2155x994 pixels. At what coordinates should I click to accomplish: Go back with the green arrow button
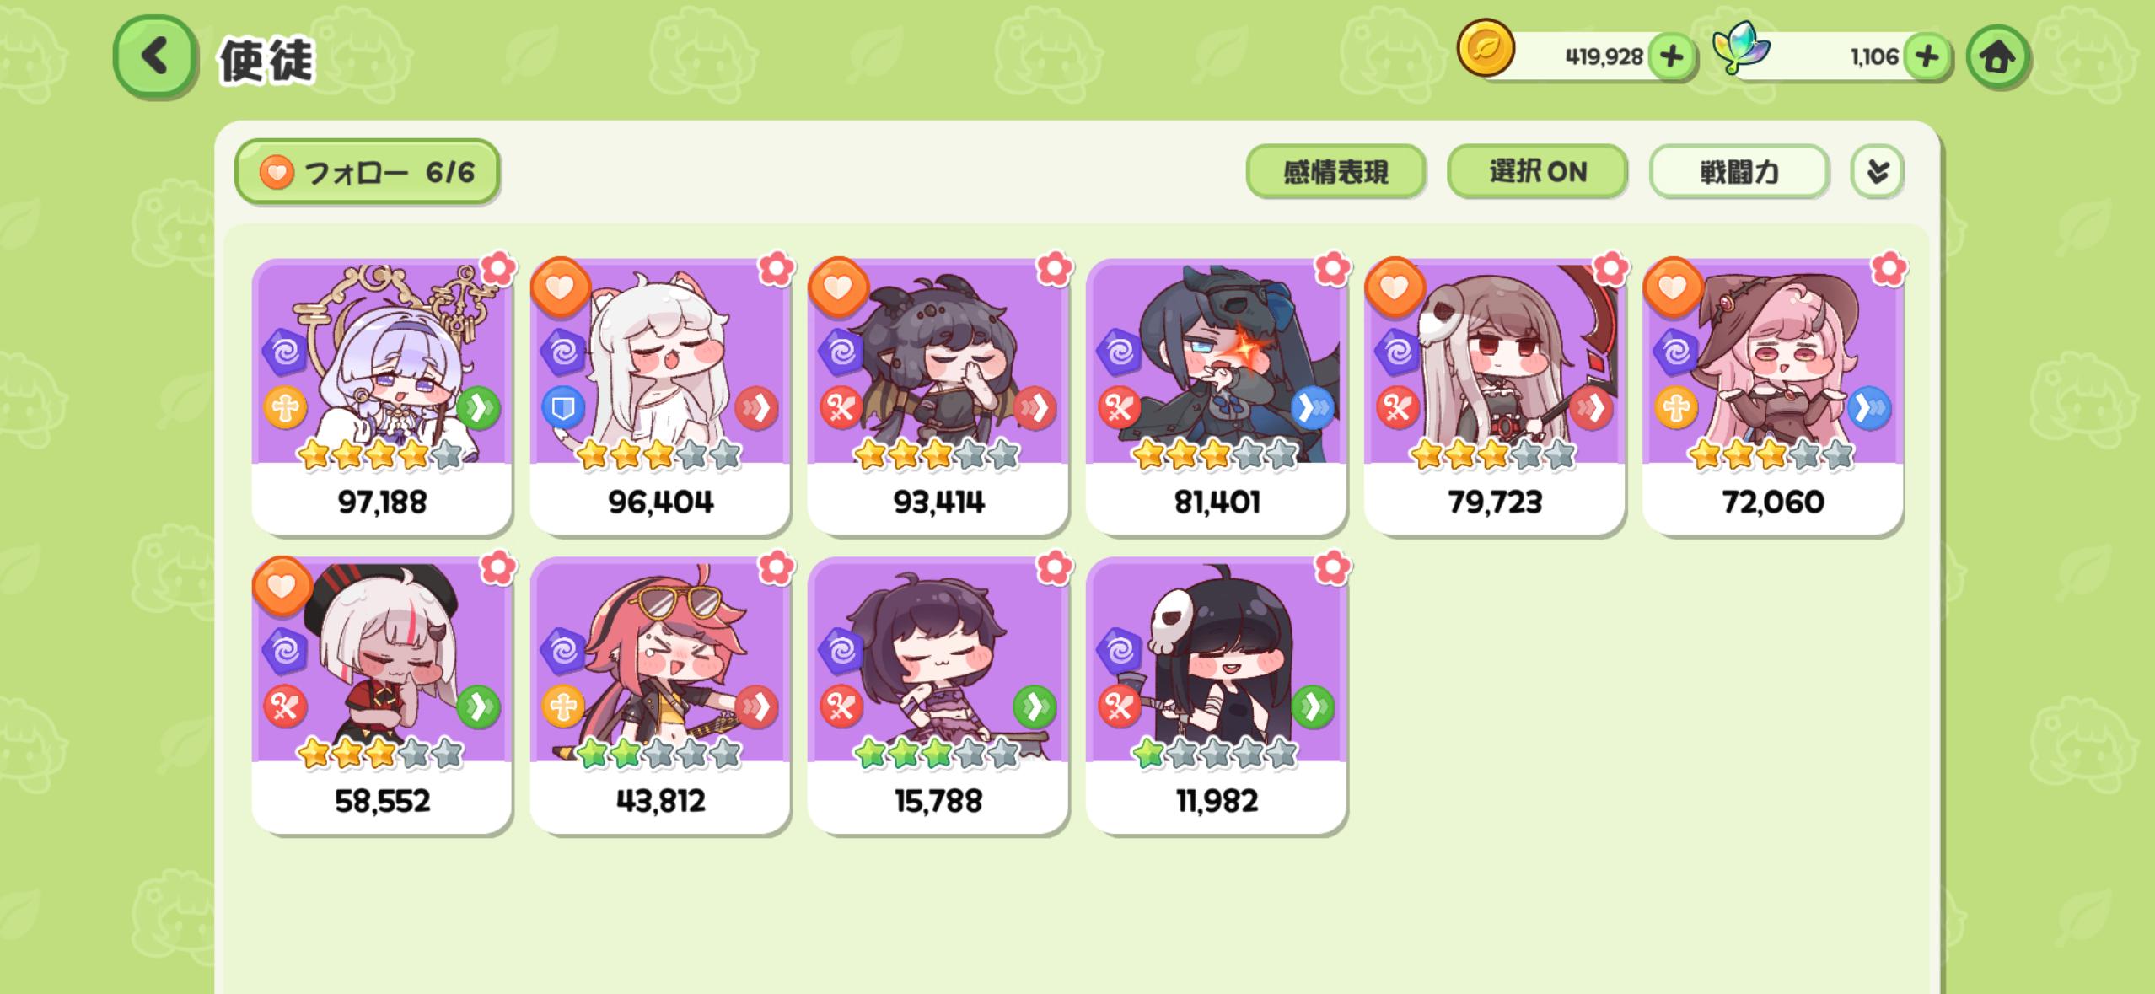[x=155, y=57]
